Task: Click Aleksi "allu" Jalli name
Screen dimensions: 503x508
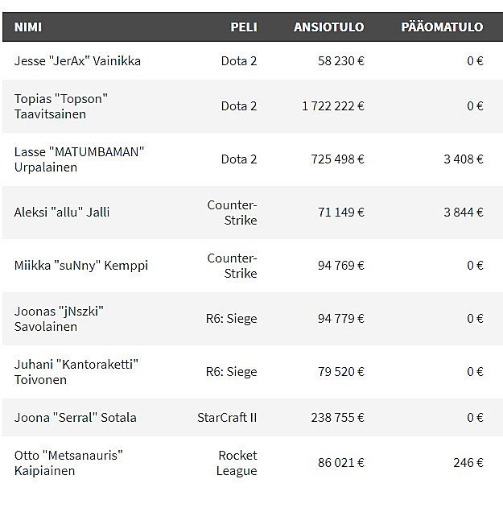Action: point(62,213)
